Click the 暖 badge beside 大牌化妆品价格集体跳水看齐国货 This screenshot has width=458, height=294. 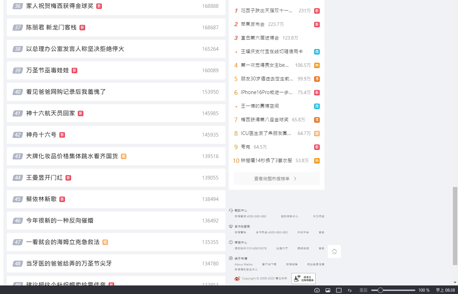[x=124, y=156]
